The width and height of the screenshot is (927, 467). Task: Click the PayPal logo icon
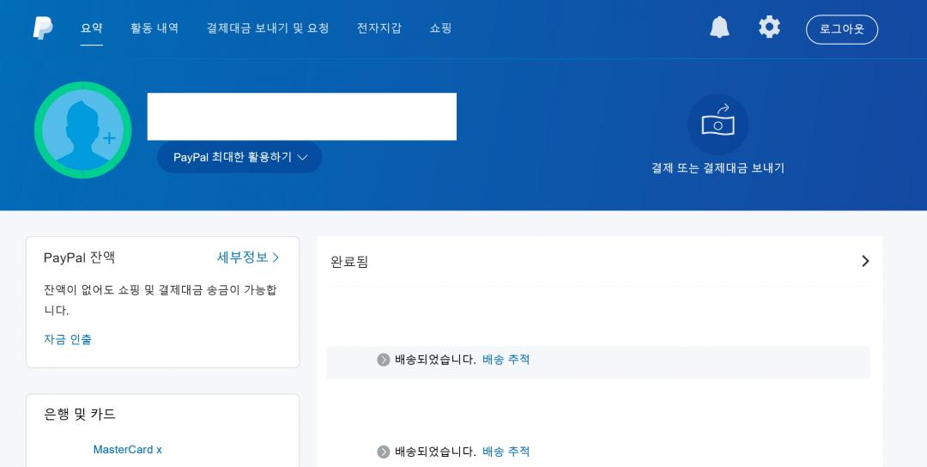[43, 28]
